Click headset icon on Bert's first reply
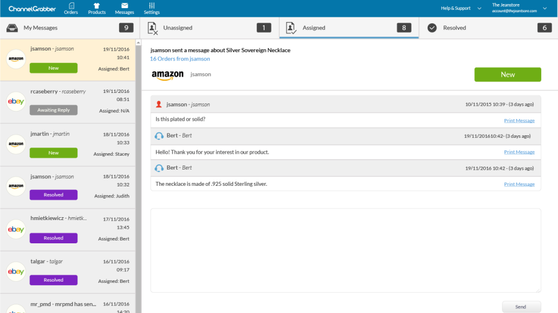 point(159,136)
